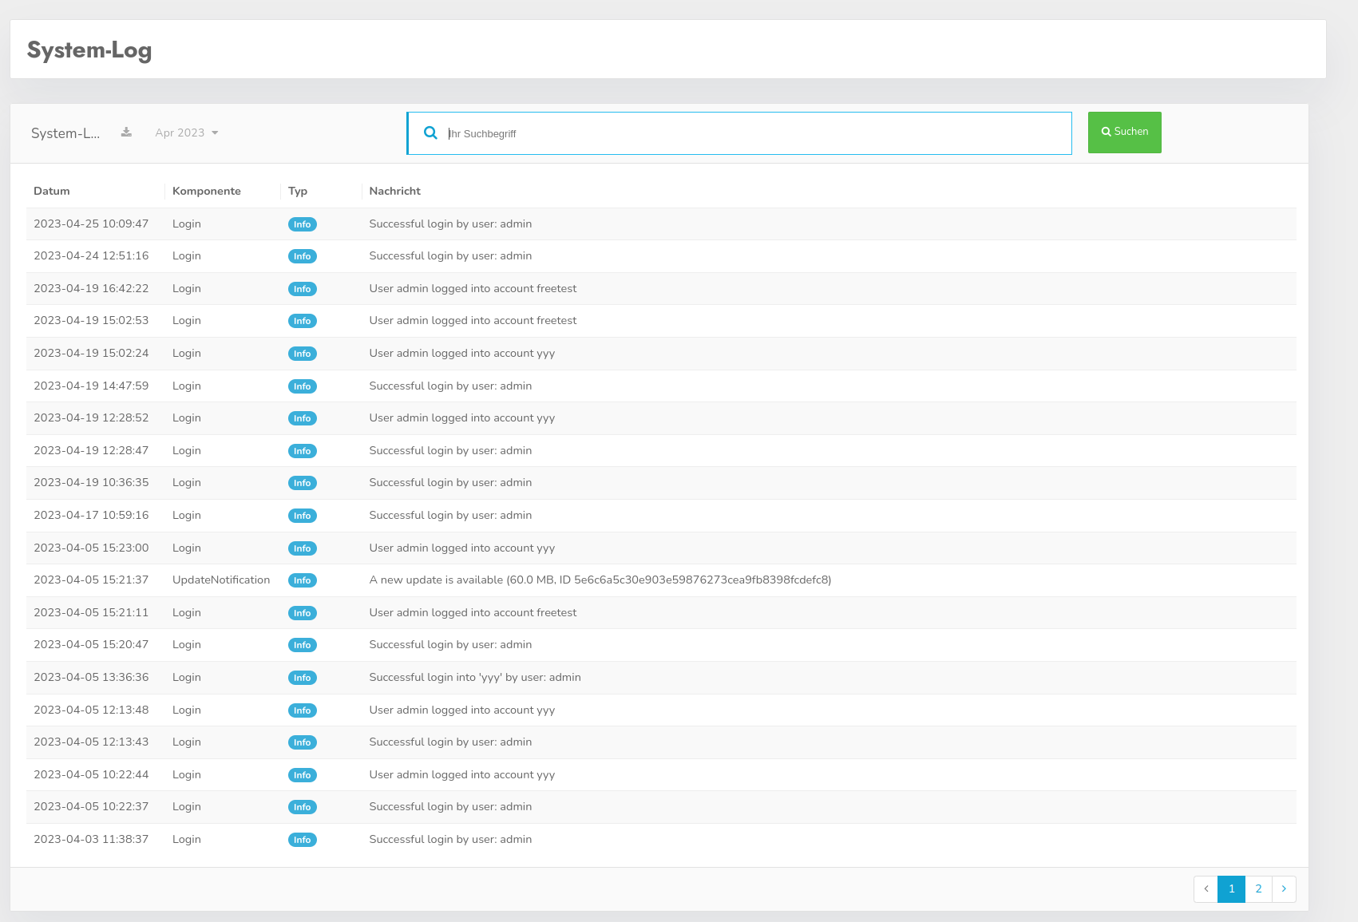Click the magnifier icon in search field
This screenshot has width=1358, height=922.
(x=430, y=133)
